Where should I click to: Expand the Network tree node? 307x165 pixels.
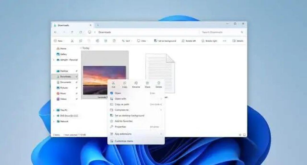(54, 121)
